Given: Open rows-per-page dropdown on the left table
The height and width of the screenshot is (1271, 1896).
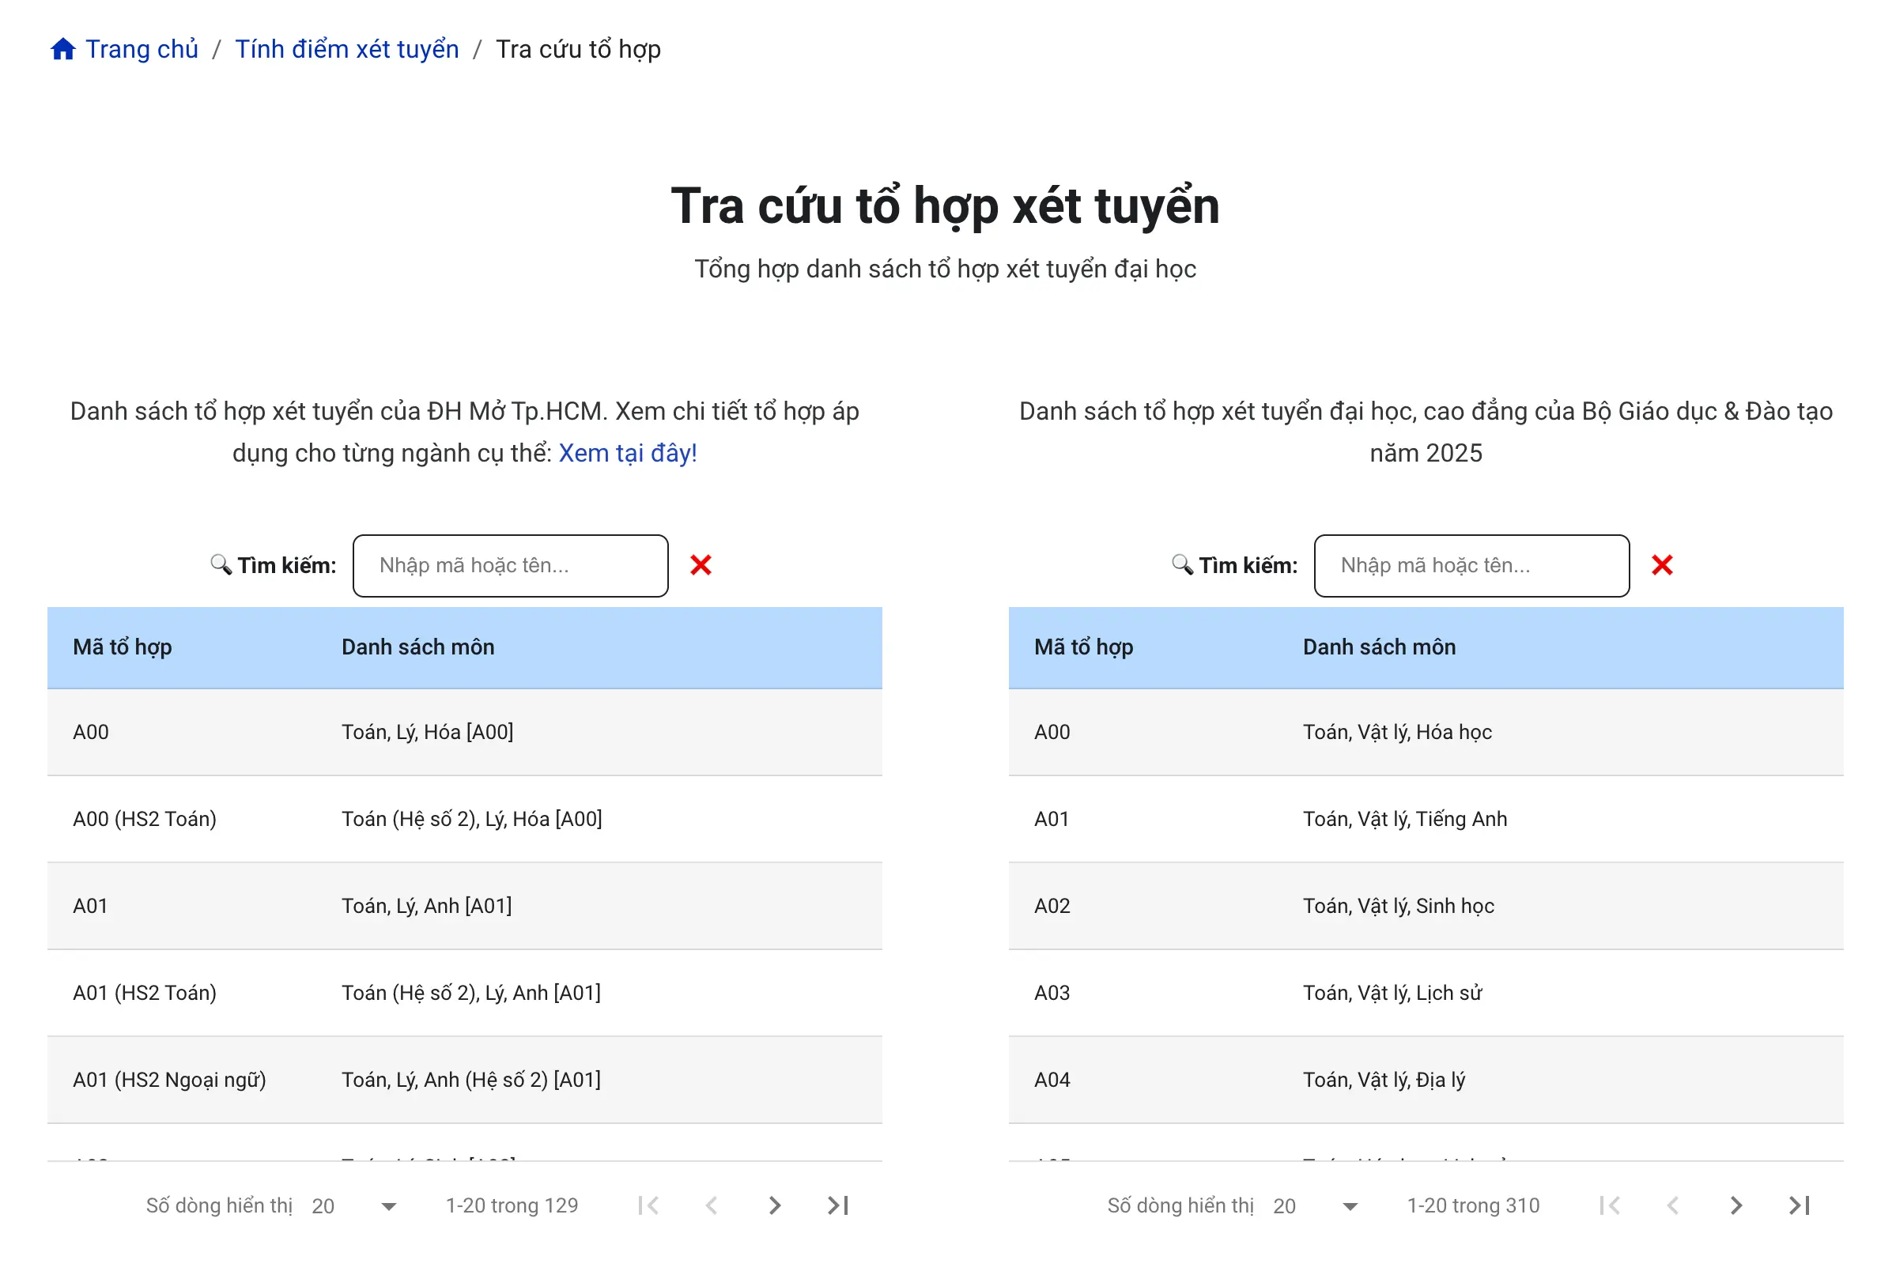Looking at the screenshot, I should 381,1205.
